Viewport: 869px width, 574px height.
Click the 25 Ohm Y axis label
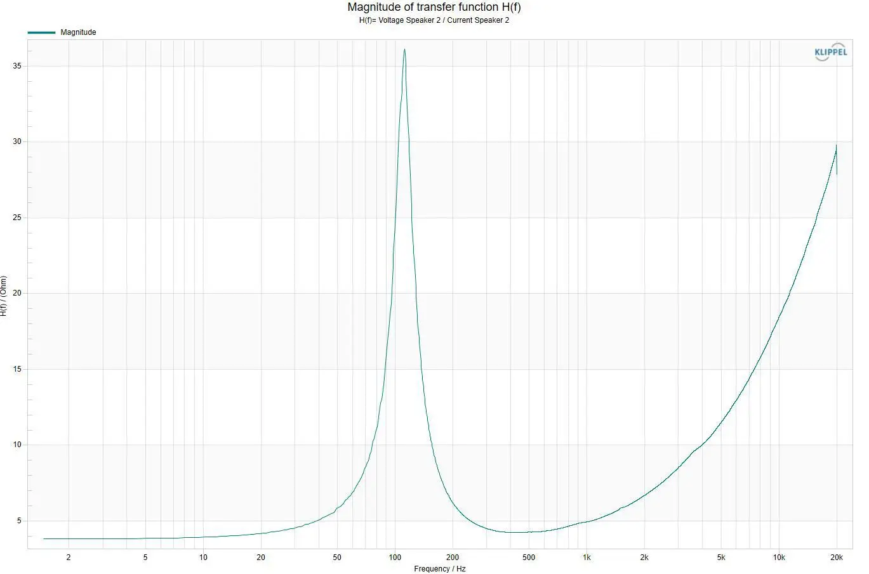pos(17,218)
